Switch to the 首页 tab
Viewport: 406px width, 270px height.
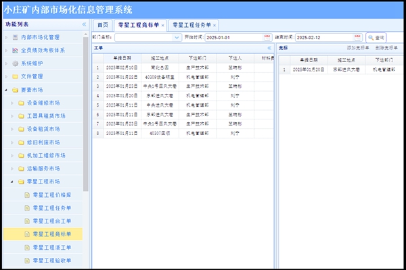[x=102, y=25]
